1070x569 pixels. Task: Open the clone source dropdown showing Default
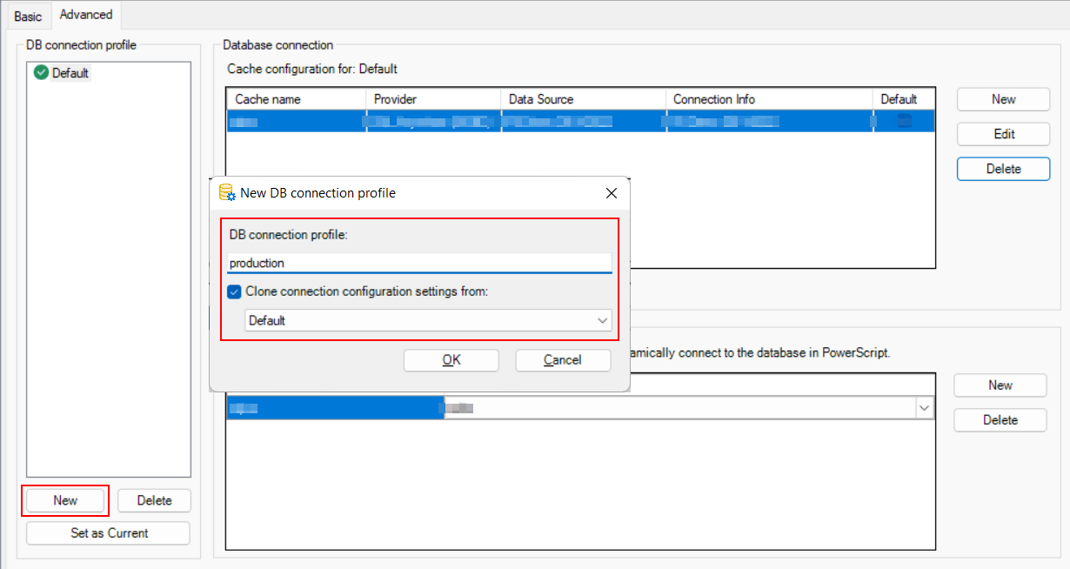[x=428, y=321]
